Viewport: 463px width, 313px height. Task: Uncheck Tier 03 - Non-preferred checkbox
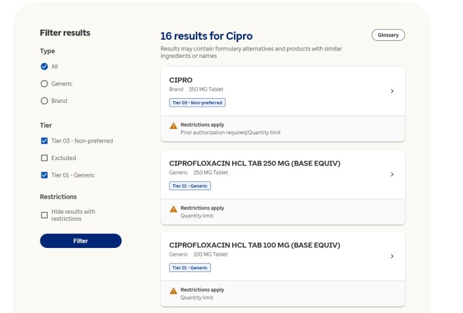coord(44,141)
